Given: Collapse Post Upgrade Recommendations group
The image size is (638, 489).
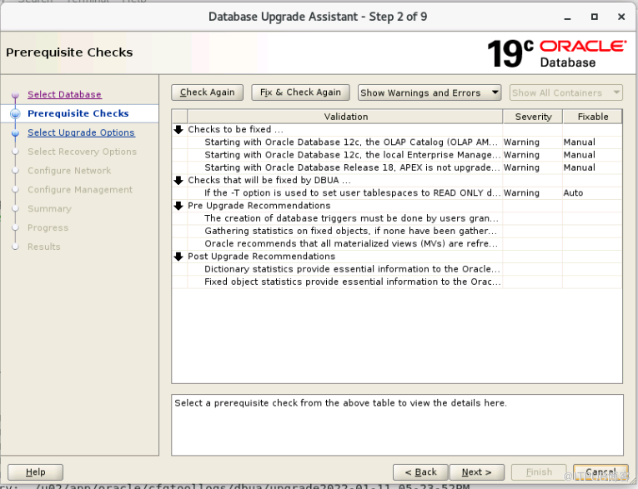Looking at the screenshot, I should click(178, 257).
